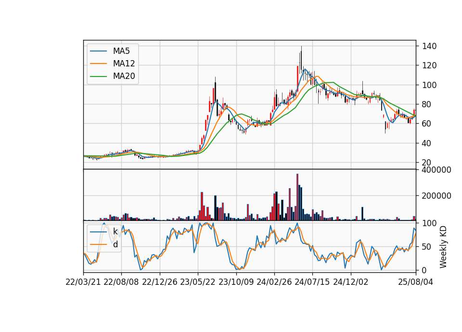Click the highest candlestick wick near 140
The image size is (462, 332).
tap(301, 60)
